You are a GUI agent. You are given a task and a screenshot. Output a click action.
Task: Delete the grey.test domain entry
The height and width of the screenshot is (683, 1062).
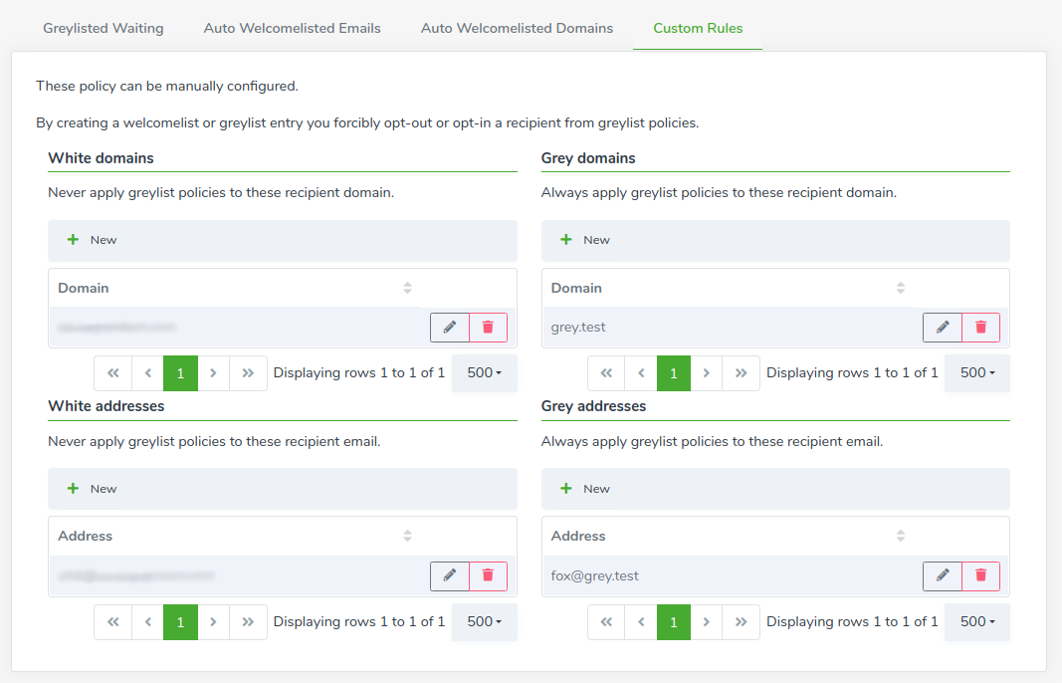point(980,328)
